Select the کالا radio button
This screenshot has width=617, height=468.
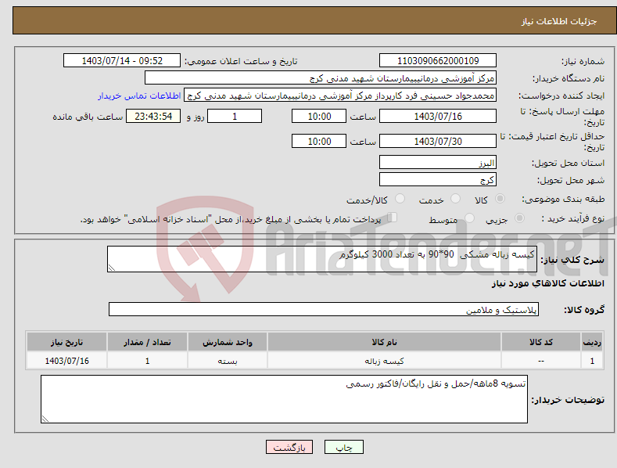click(x=500, y=199)
